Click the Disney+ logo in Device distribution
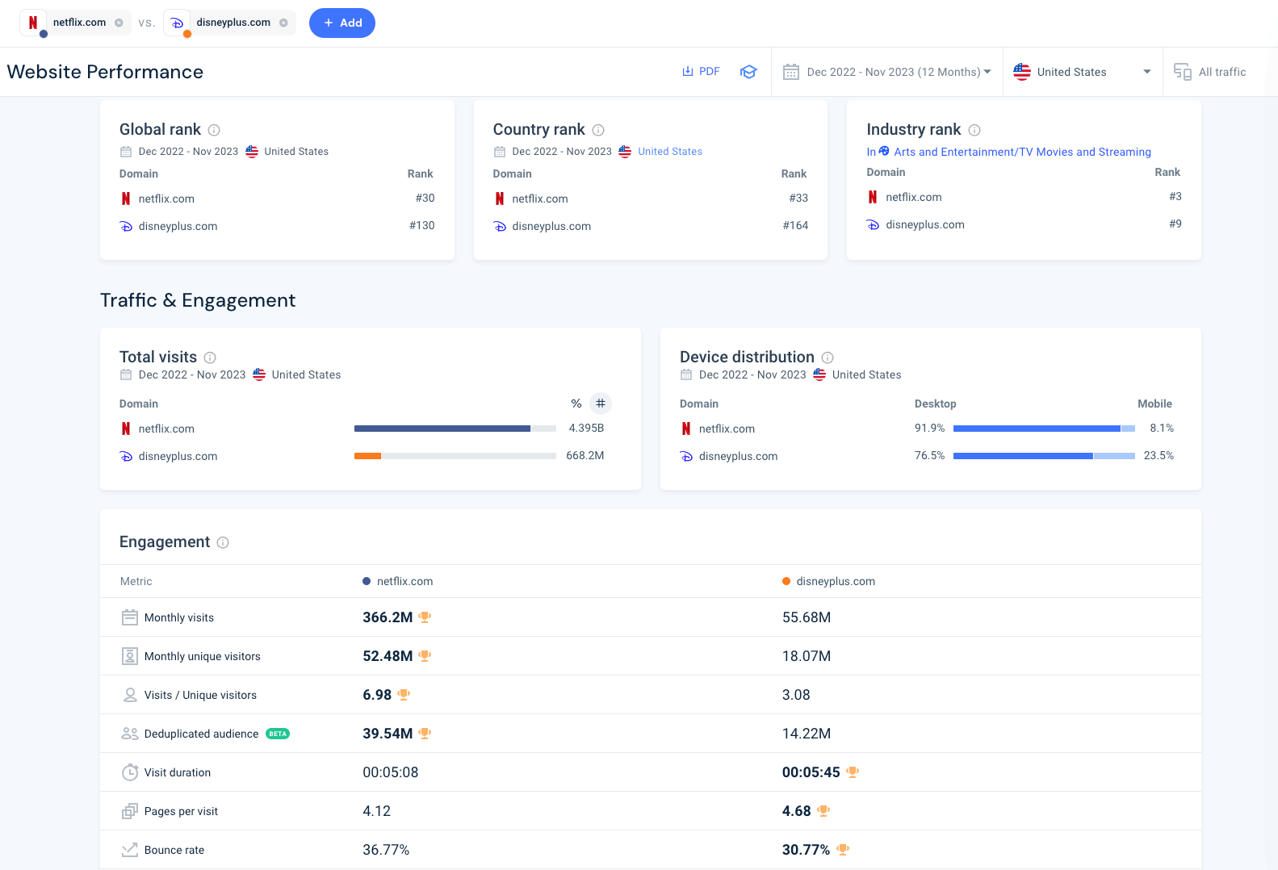The image size is (1278, 870). click(686, 456)
